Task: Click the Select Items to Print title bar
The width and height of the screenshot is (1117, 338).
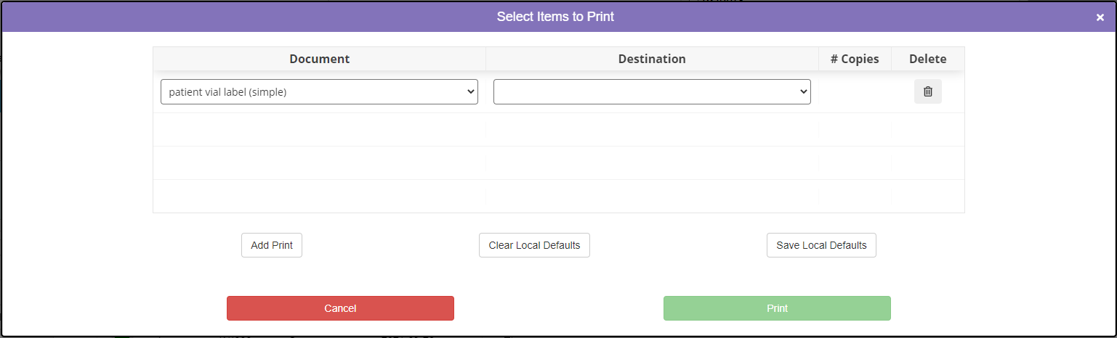Action: (555, 16)
